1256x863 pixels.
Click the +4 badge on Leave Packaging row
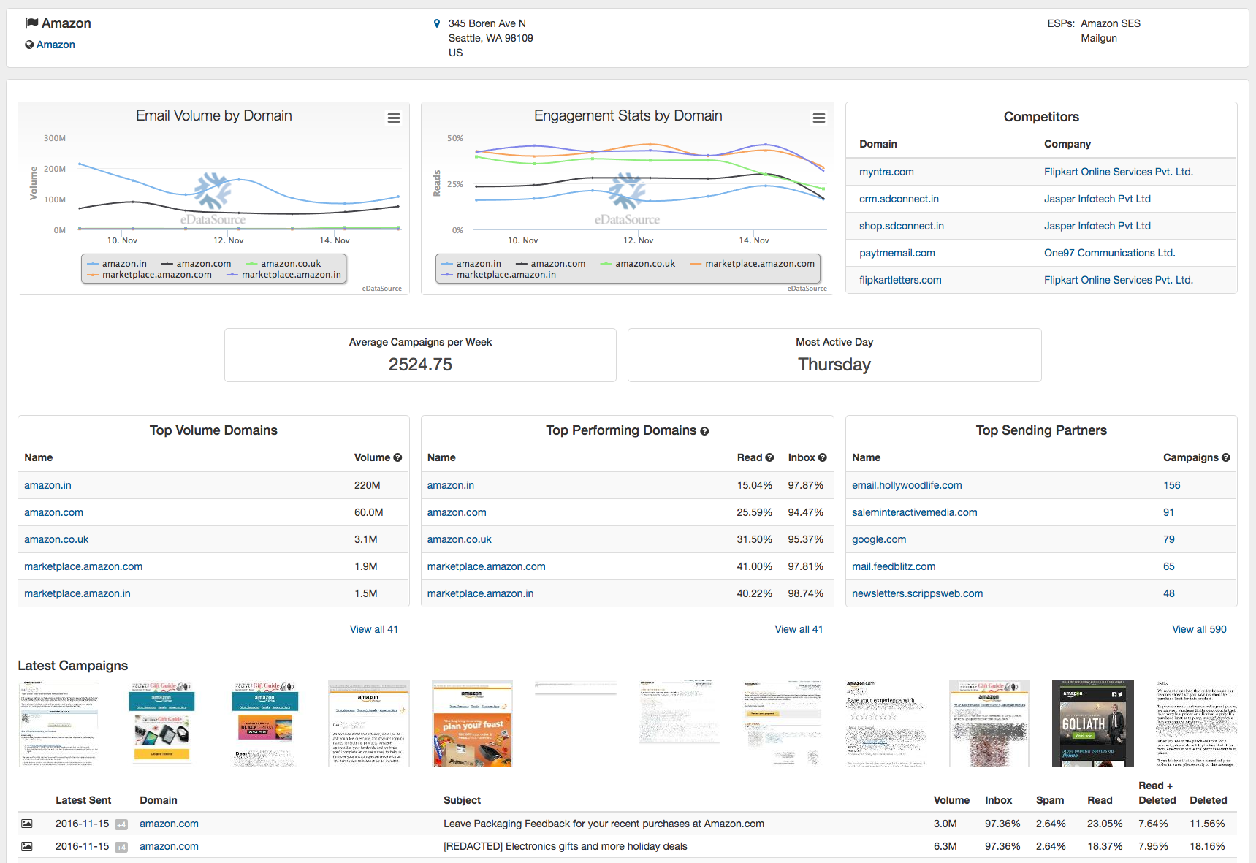pyautogui.click(x=121, y=824)
